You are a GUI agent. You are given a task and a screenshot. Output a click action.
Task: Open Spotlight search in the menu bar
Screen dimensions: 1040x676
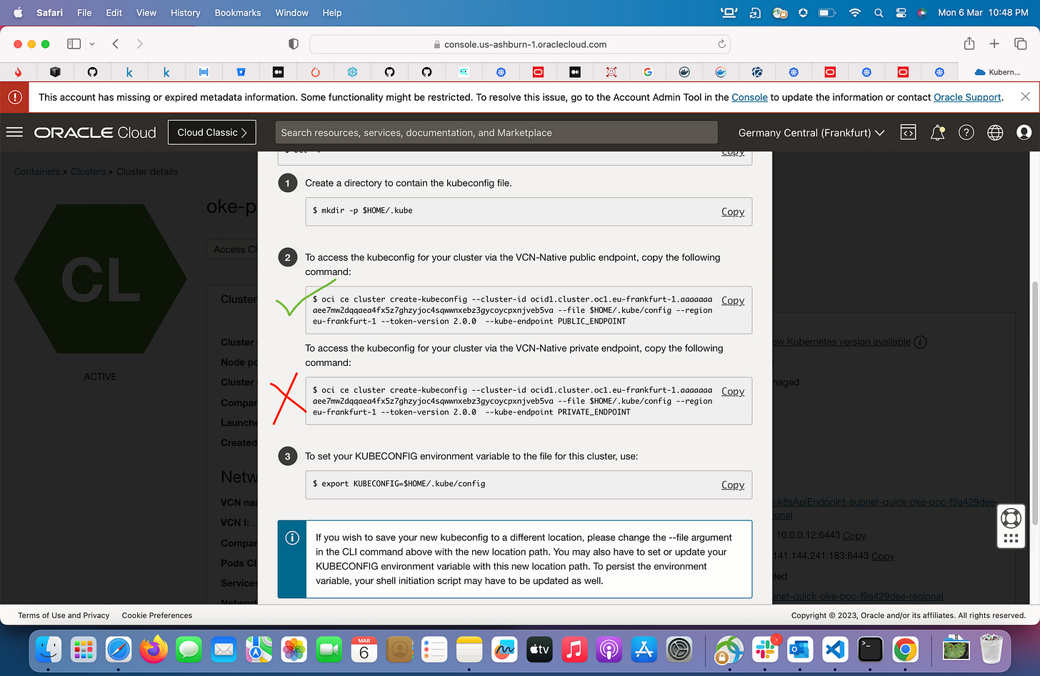[x=879, y=13]
